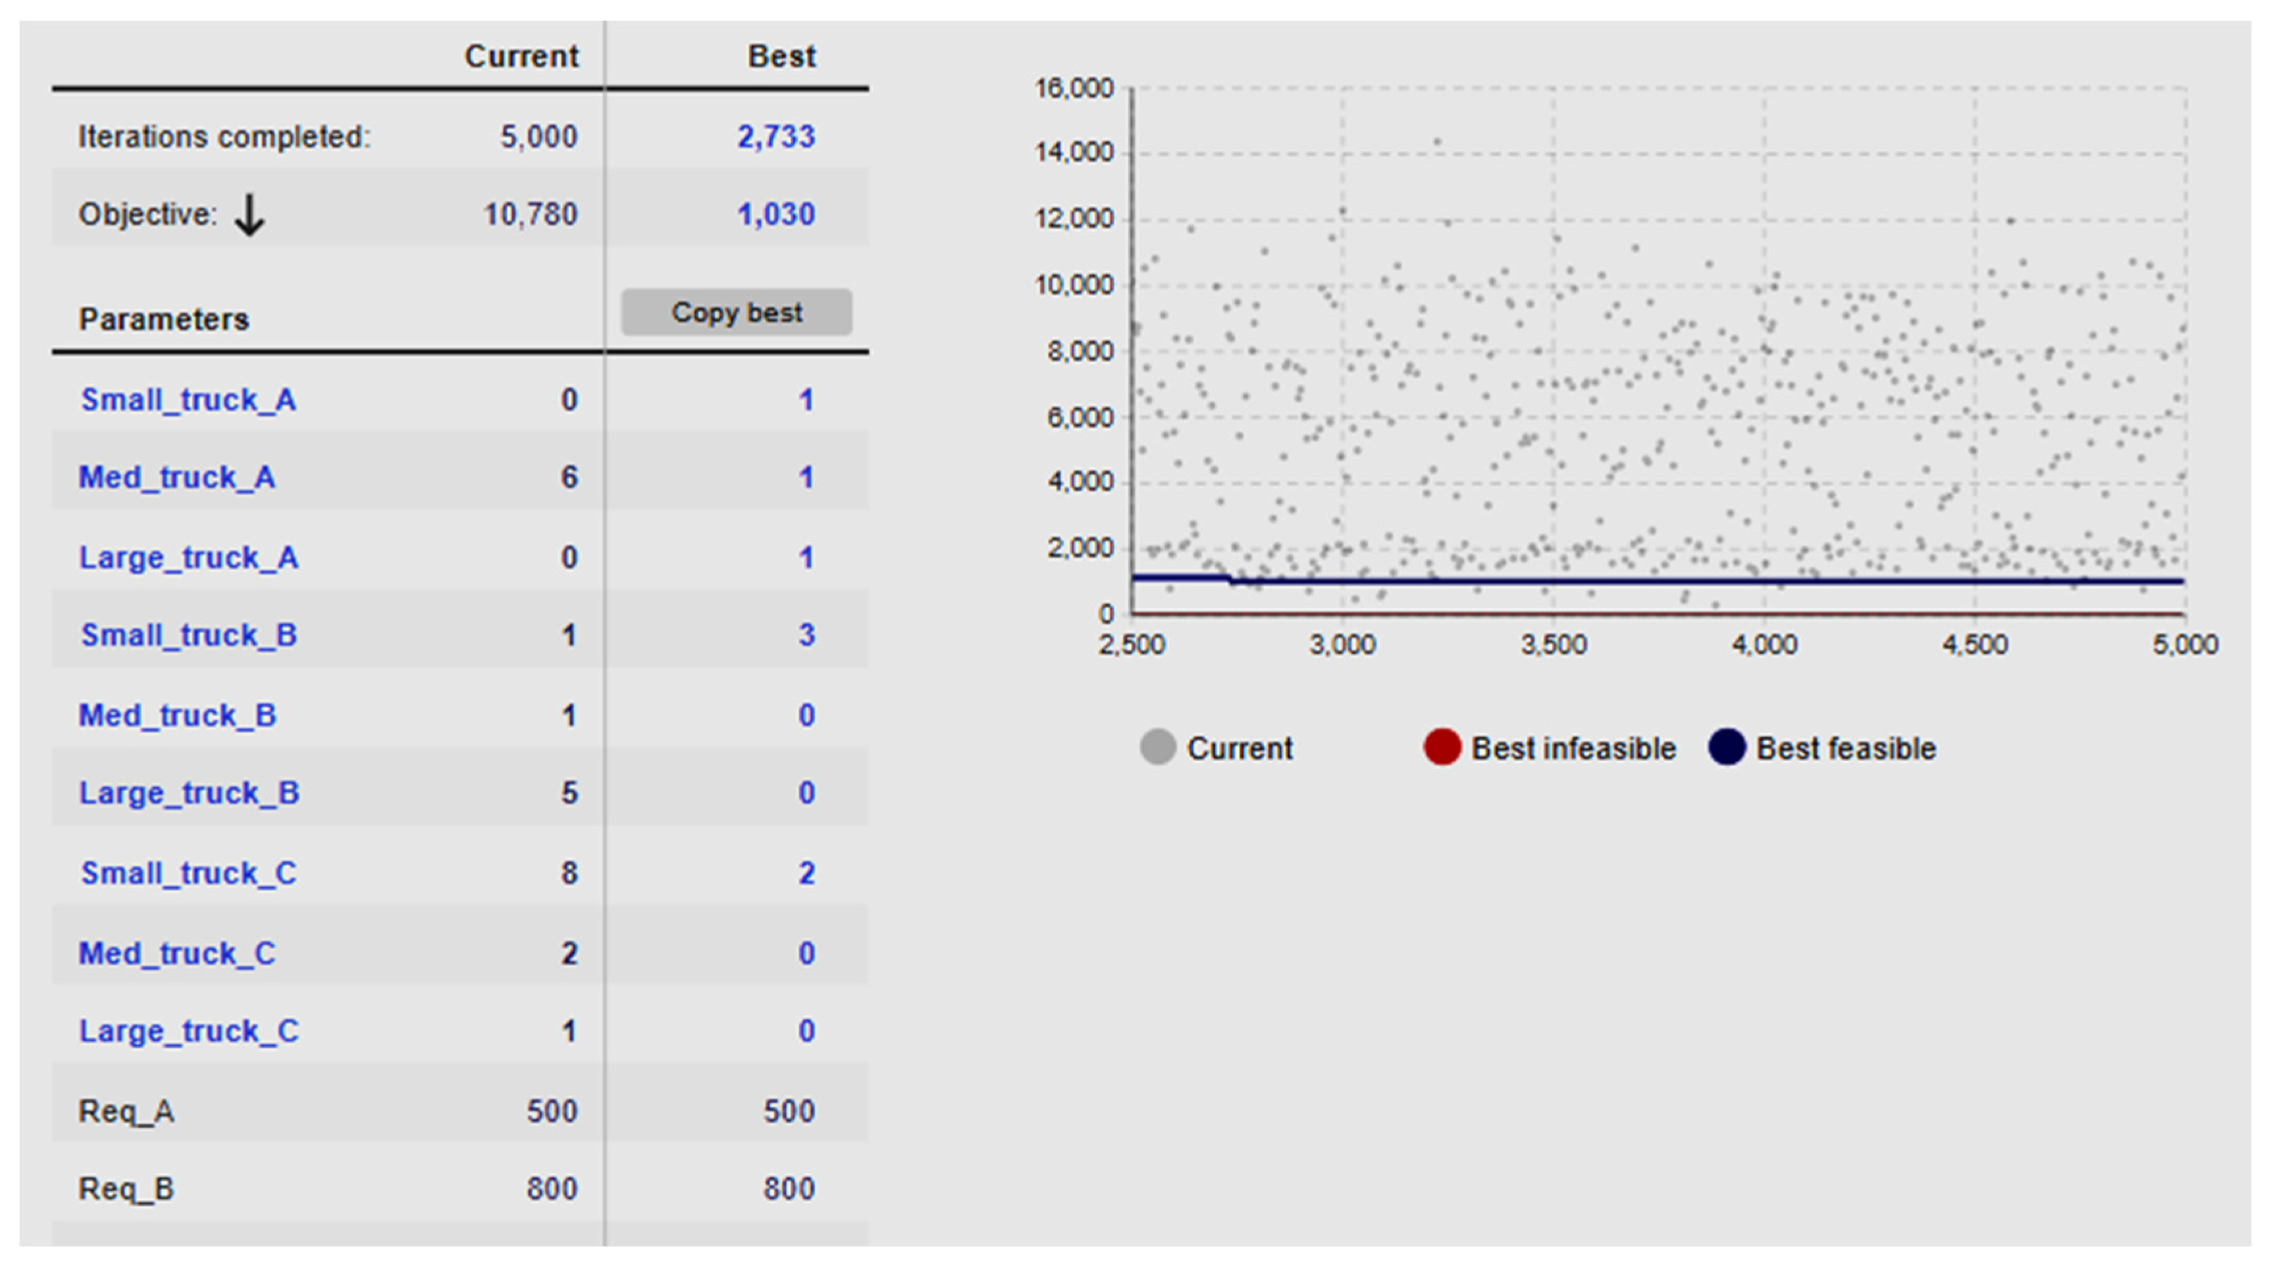This screenshot has height=1267, width=2273.
Task: Open the Small_truck_A parameter link
Action: click(x=189, y=400)
